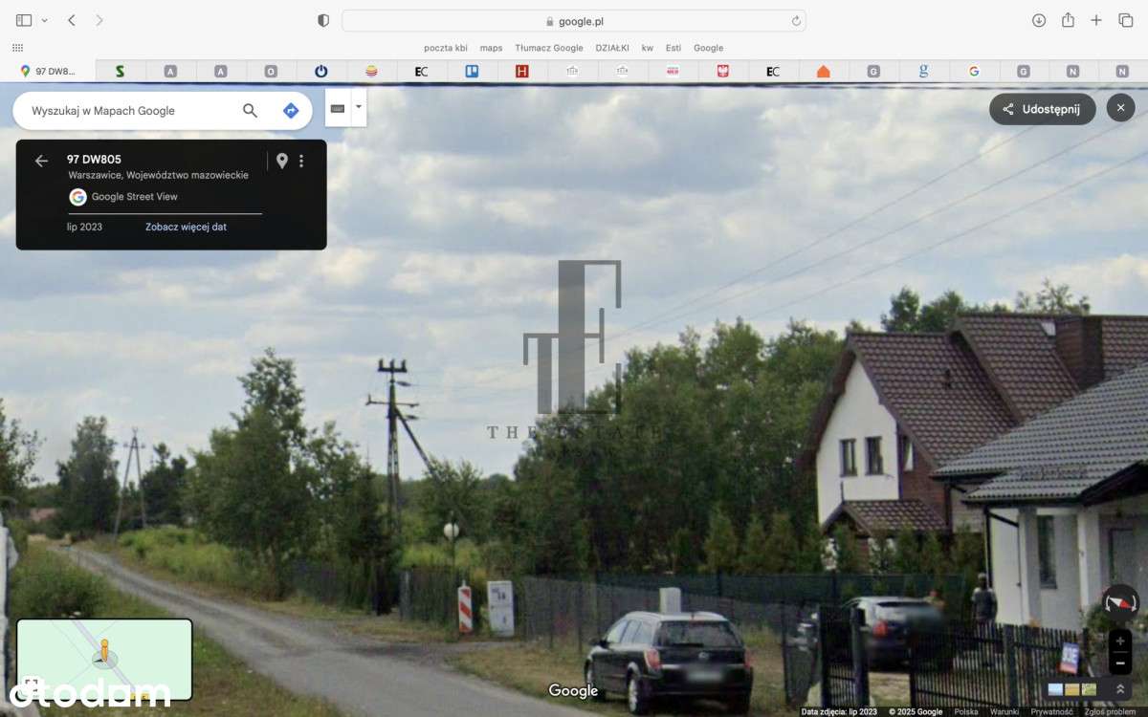Click the location pin icon in panel
This screenshot has height=717, width=1148.
point(281,161)
